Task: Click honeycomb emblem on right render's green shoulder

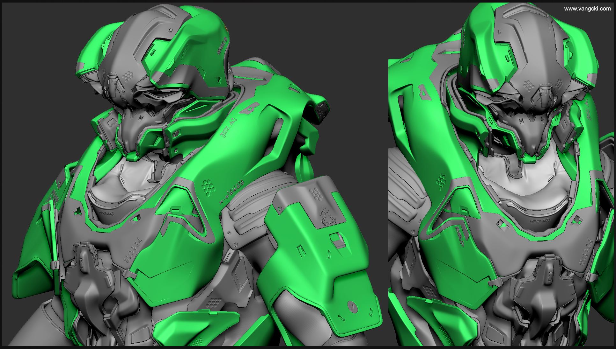Action: 441,181
